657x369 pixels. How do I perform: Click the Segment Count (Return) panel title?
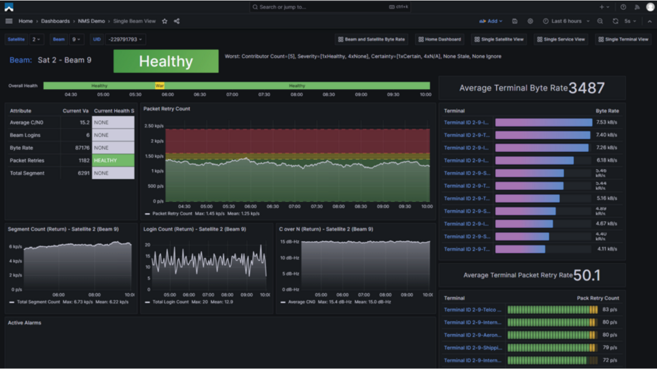point(62,229)
